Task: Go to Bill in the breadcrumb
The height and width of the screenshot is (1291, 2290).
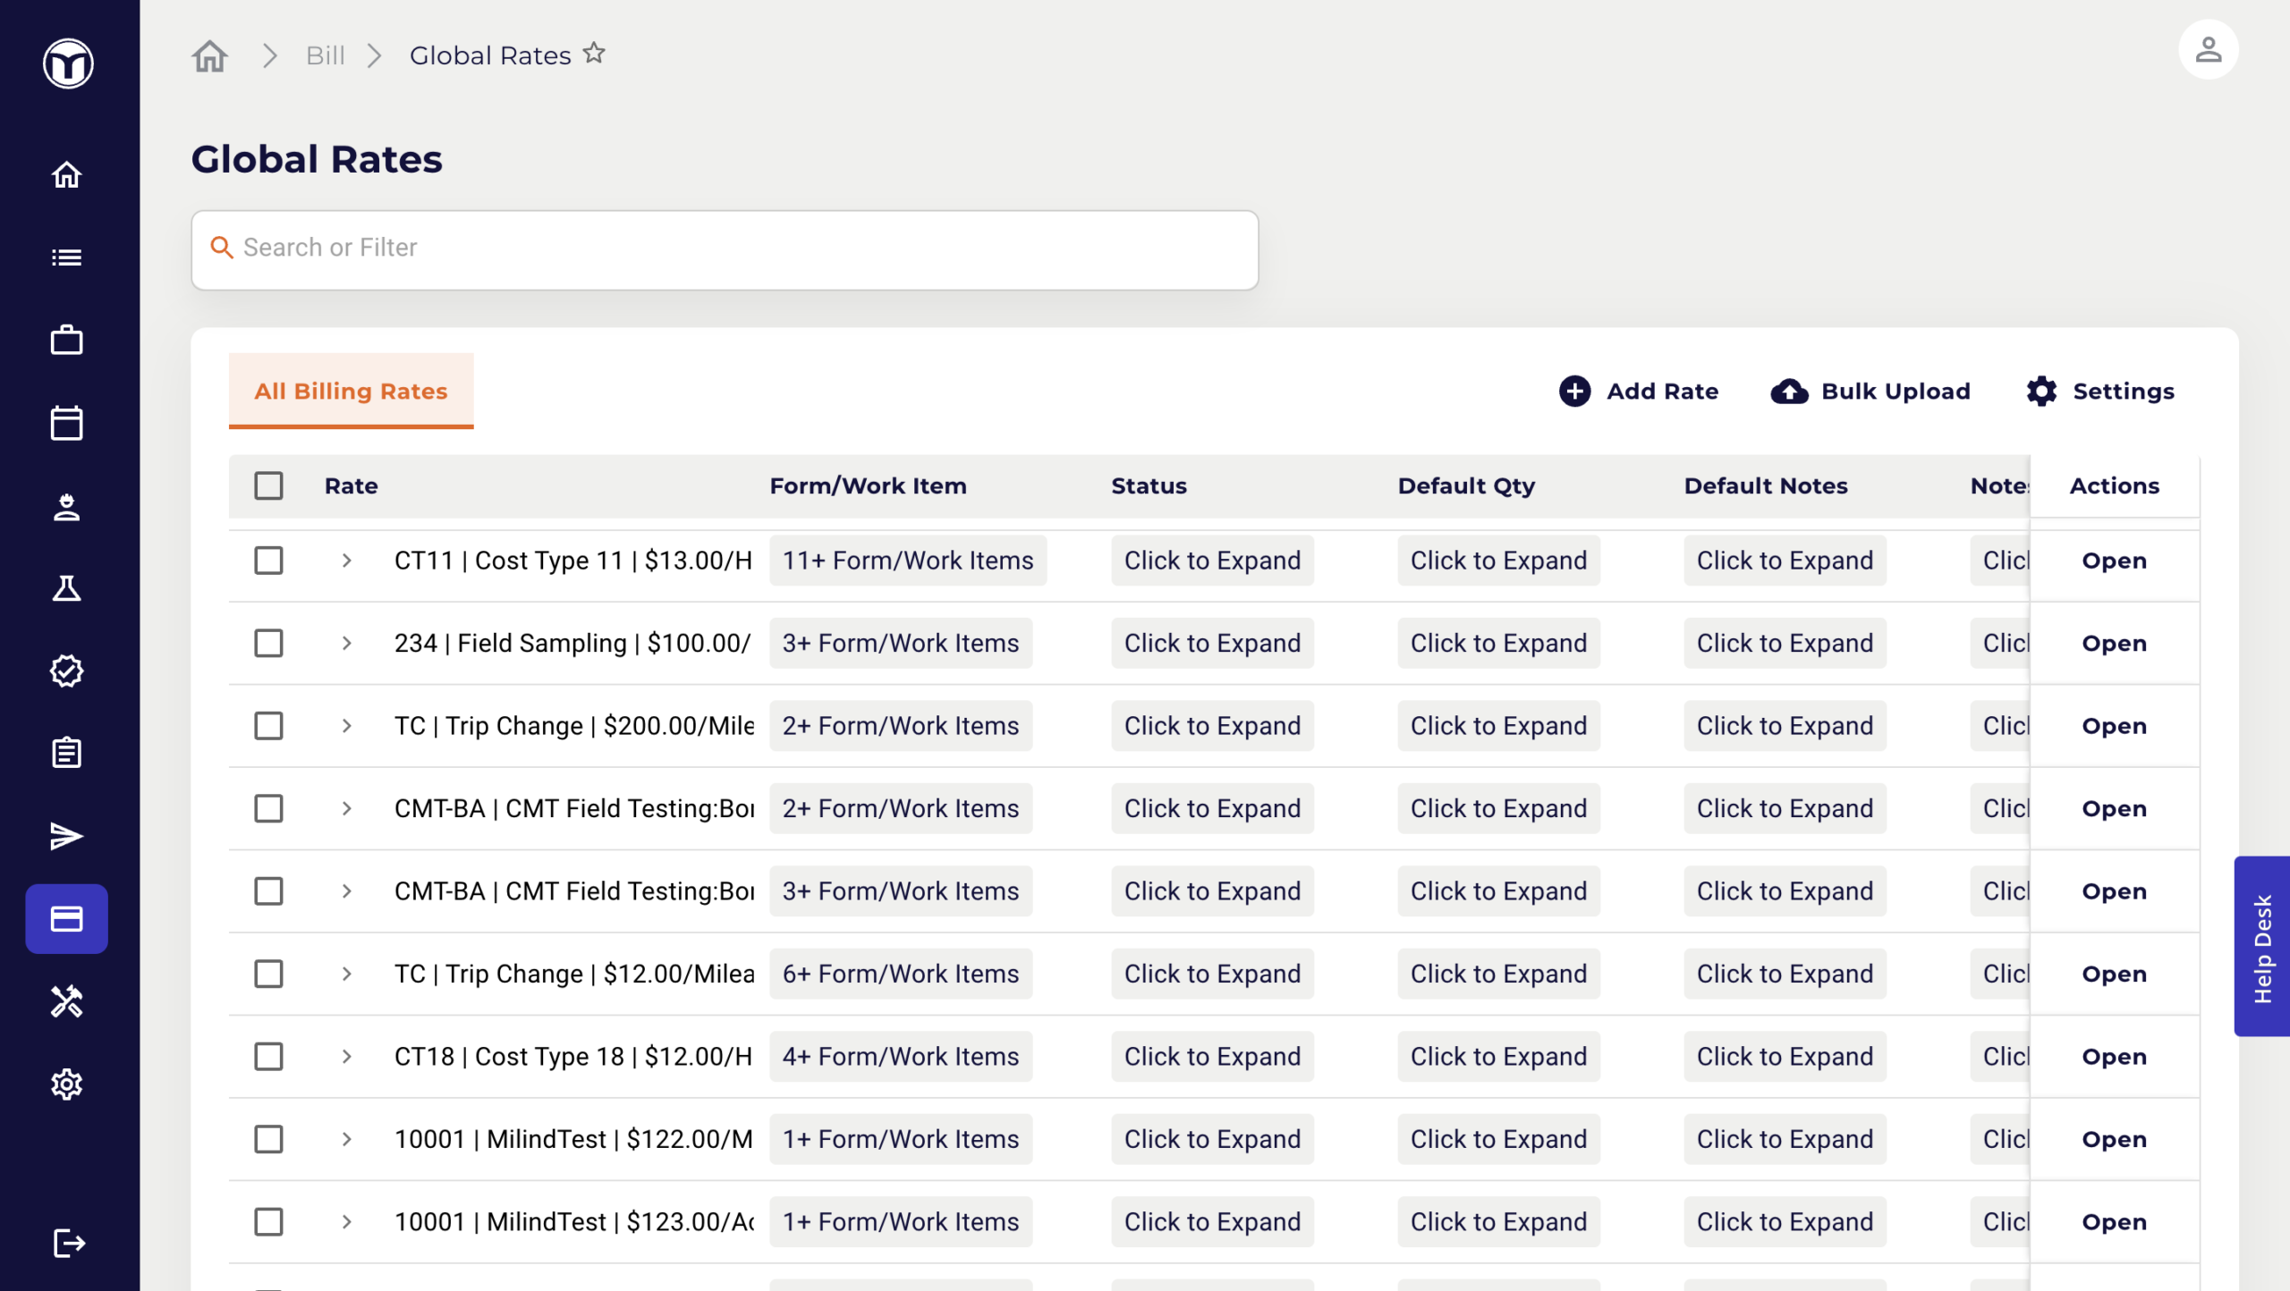Action: click(x=325, y=55)
